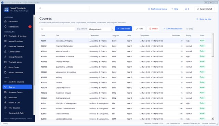Click the Room Finder icon
Image resolution: width=219 pixels, height=126 pixels.
click(5, 67)
